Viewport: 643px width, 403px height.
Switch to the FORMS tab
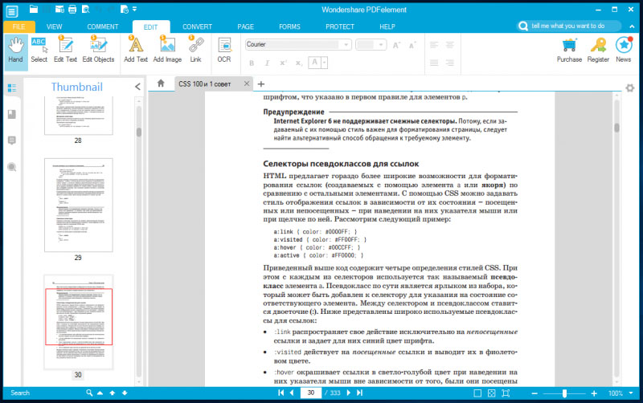click(289, 26)
